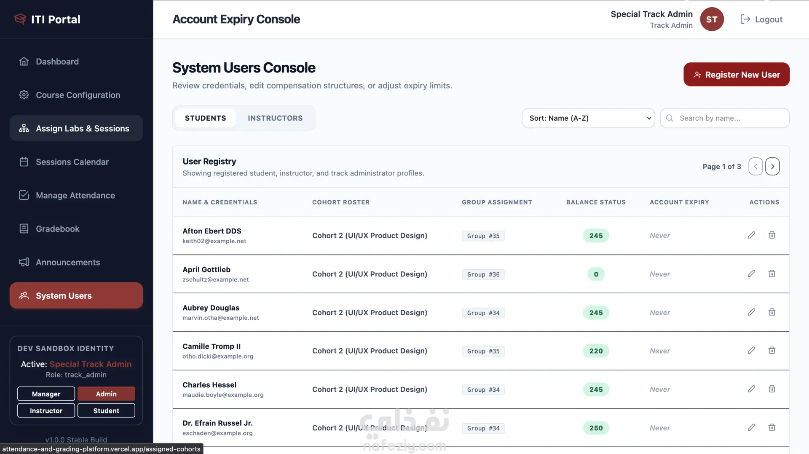The image size is (809, 454).
Task: Click the Gradebook document icon
Action: [24, 228]
